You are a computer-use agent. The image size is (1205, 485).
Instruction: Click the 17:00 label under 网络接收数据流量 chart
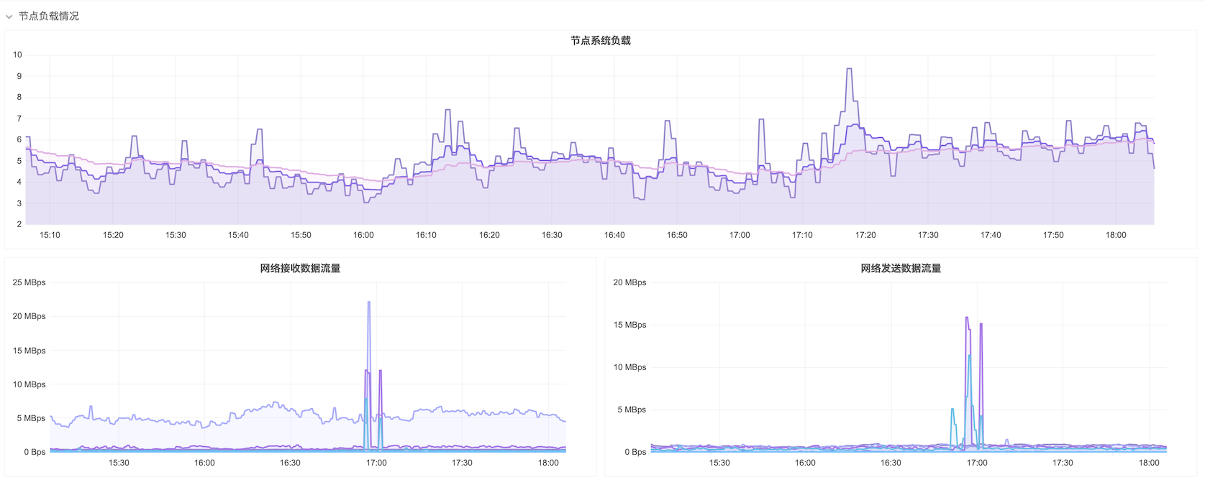point(376,463)
